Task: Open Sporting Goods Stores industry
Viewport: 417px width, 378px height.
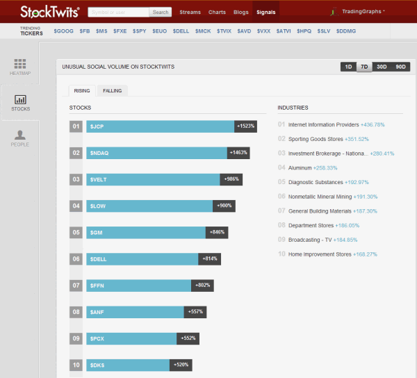Action: click(x=316, y=139)
